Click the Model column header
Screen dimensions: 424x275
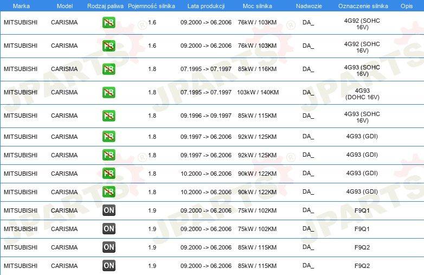pyautogui.click(x=65, y=5)
